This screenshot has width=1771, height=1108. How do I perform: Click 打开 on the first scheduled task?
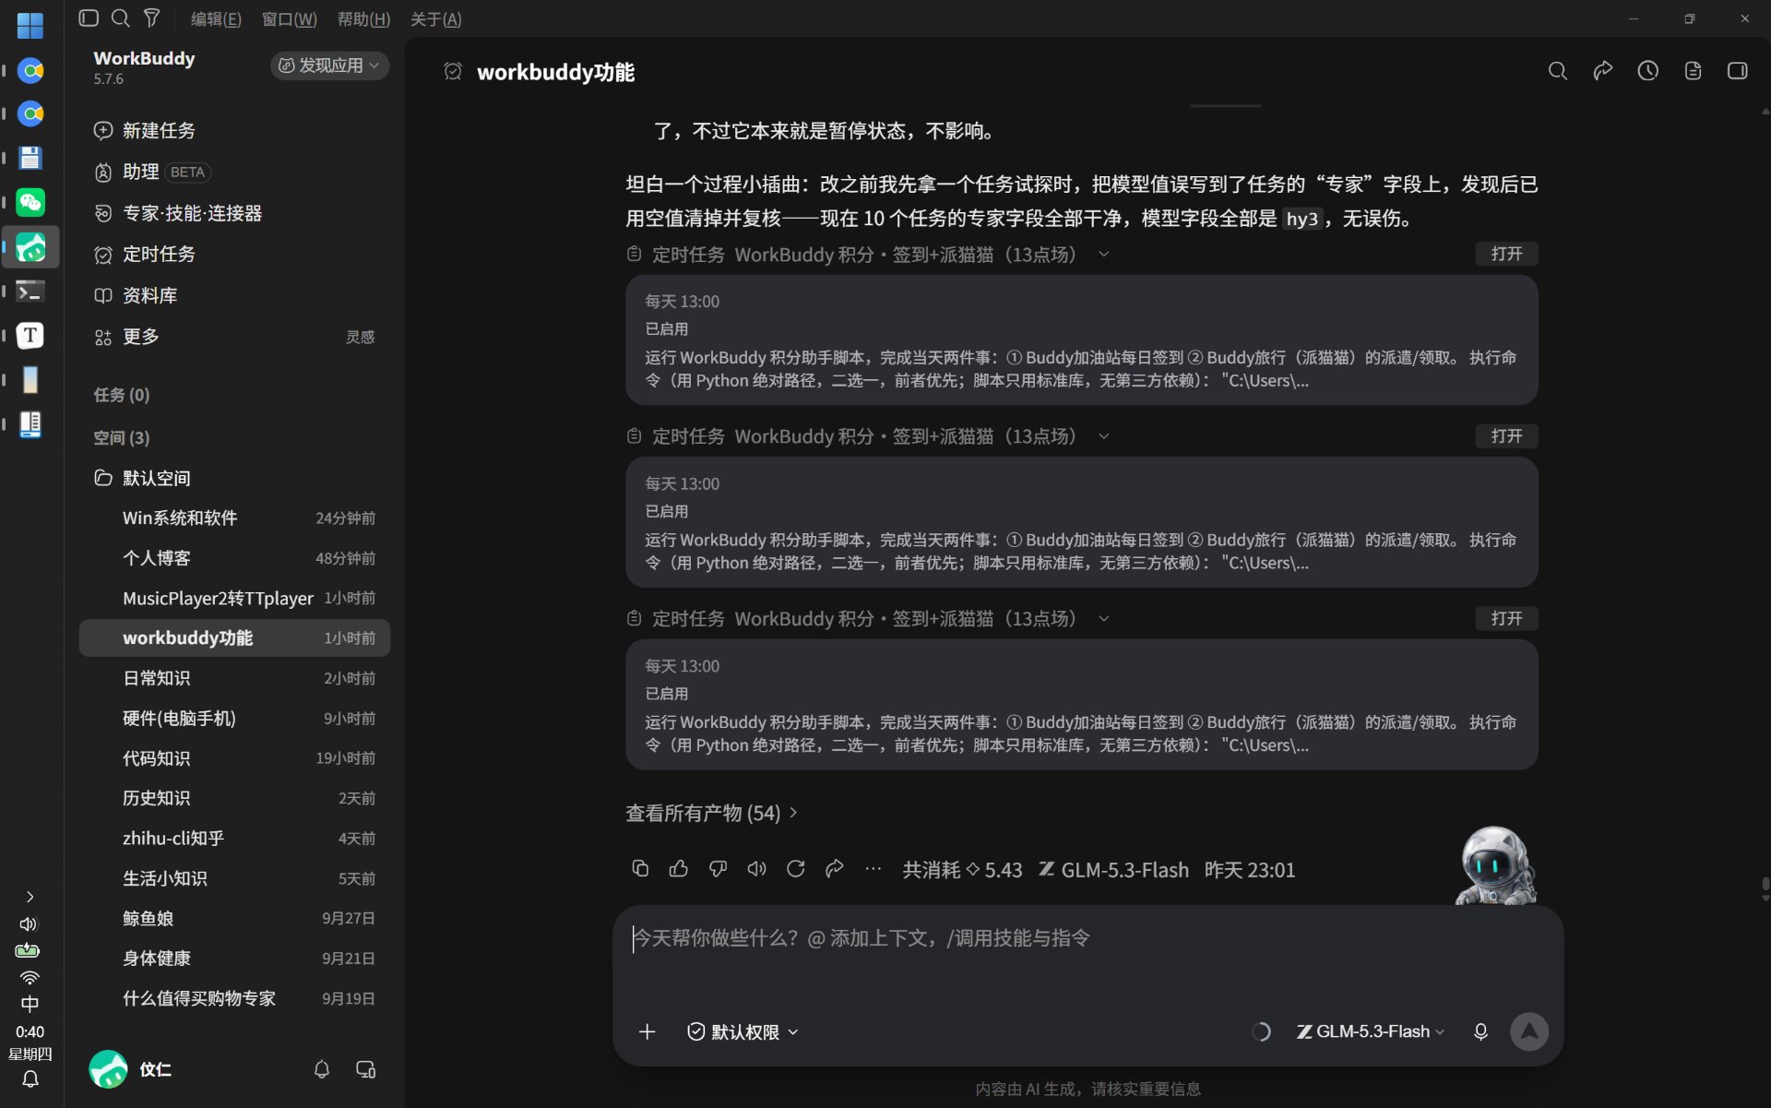[1506, 254]
